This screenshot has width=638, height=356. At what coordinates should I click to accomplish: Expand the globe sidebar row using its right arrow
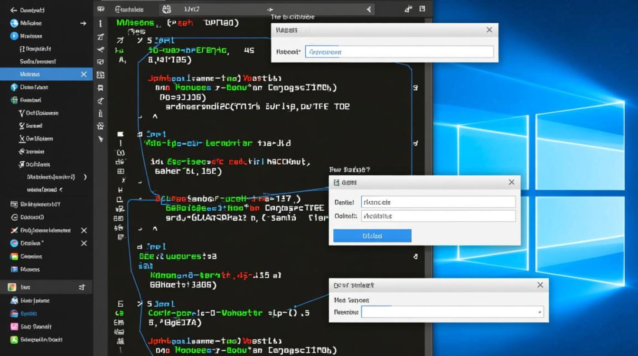point(84,23)
